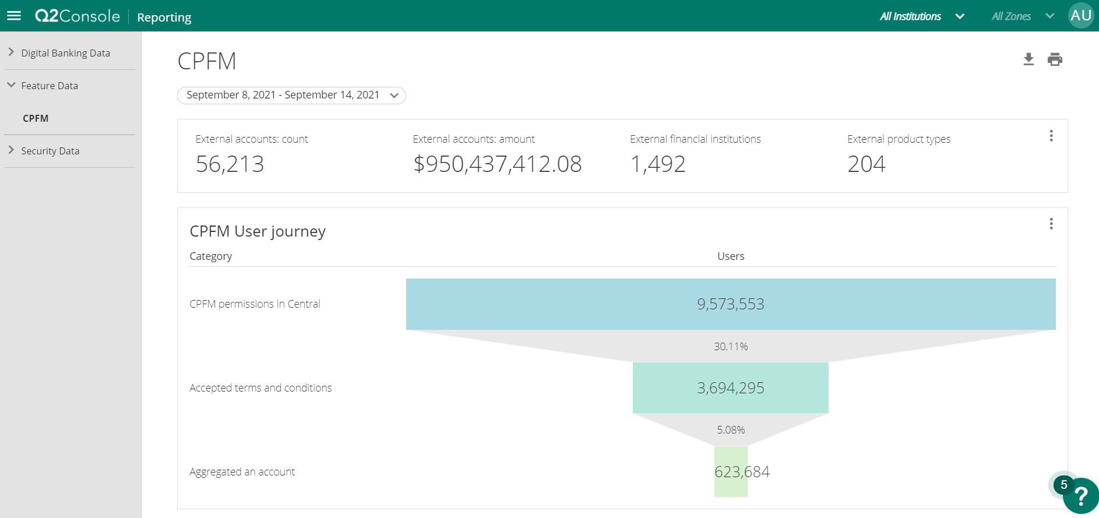Click the External accounts: amount label

coord(474,139)
